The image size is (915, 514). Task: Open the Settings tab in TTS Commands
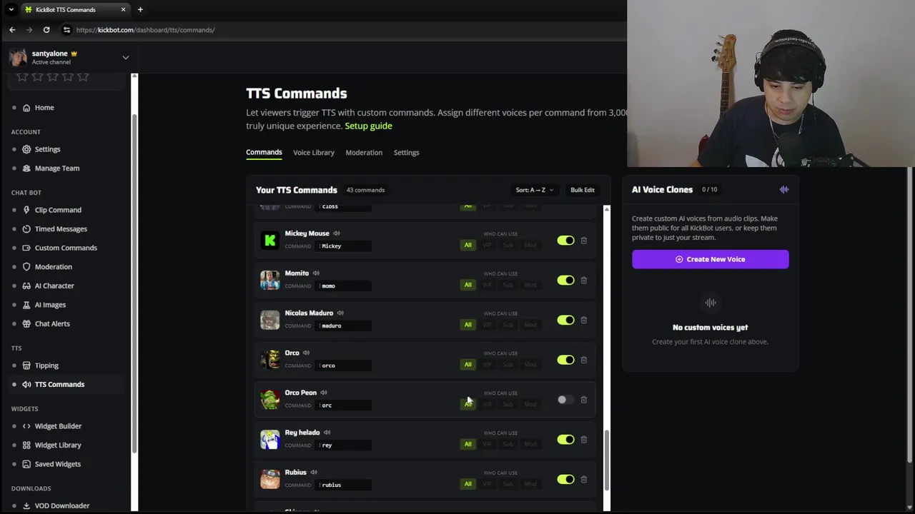(406, 152)
